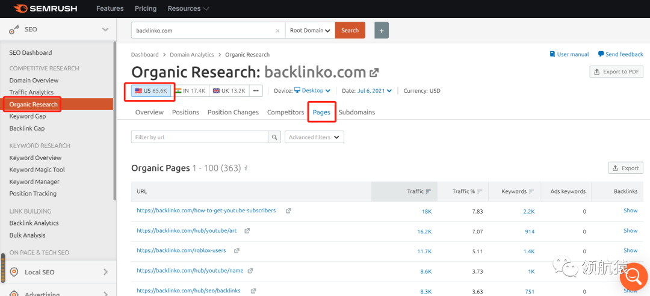
Task: Clear the domain search field with X
Action: tap(277, 31)
